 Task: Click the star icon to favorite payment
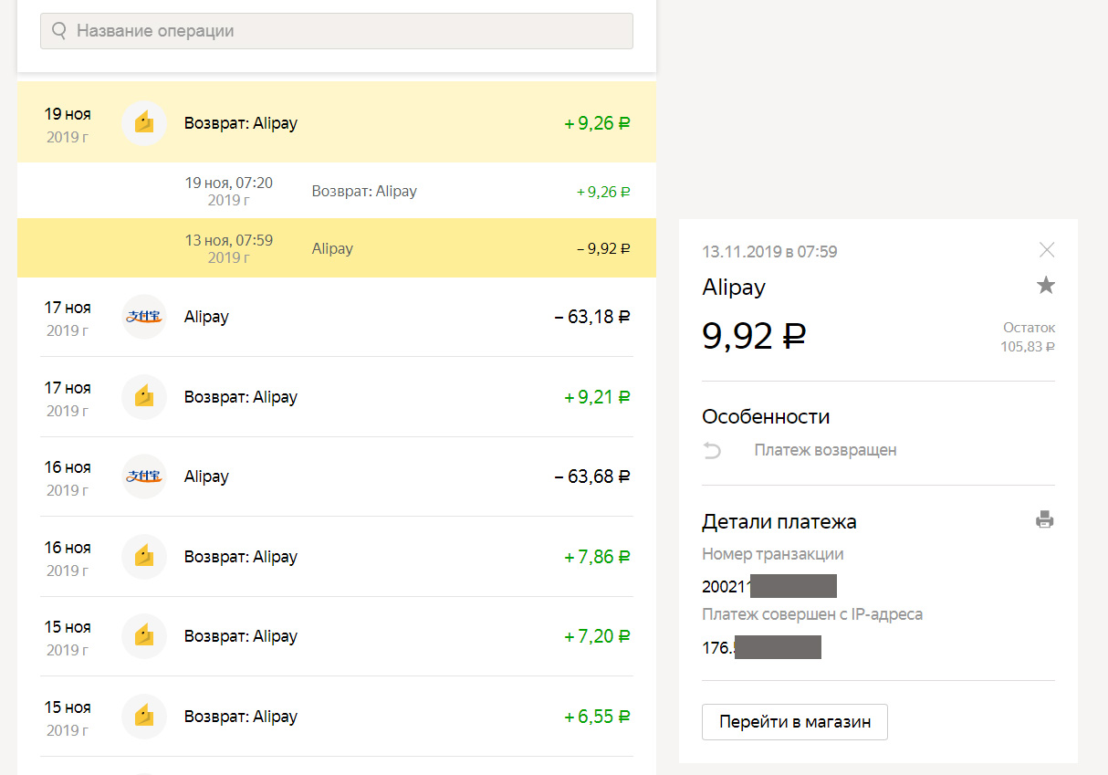(1046, 286)
